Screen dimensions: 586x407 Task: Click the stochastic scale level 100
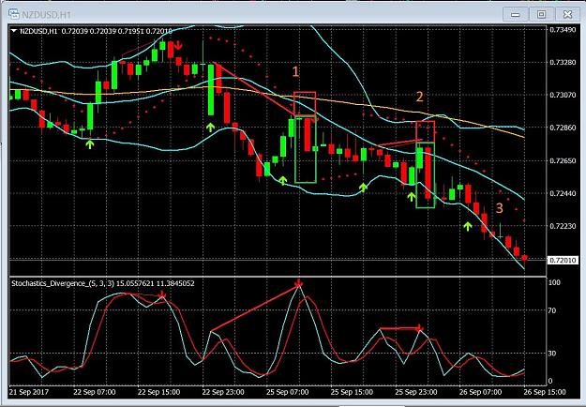coord(555,282)
